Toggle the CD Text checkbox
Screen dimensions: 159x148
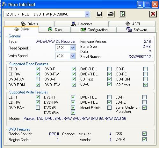(109, 79)
